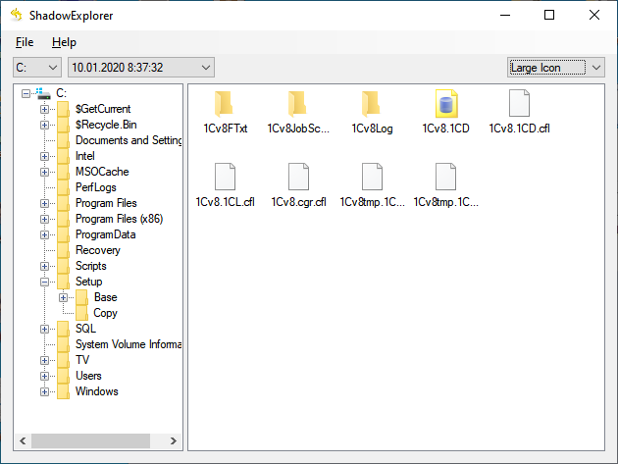
Task: Click the Users folder icon
Action: pyautogui.click(x=63, y=376)
